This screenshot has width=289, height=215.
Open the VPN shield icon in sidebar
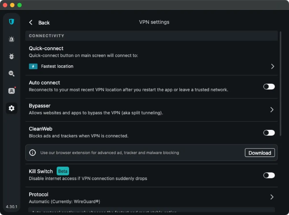[12, 22]
